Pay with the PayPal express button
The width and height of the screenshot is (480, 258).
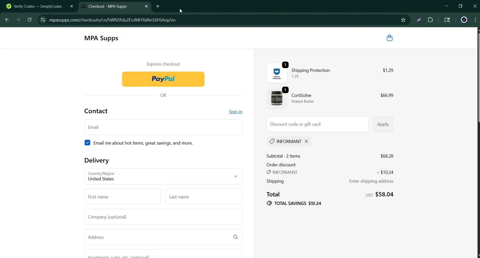(x=163, y=79)
